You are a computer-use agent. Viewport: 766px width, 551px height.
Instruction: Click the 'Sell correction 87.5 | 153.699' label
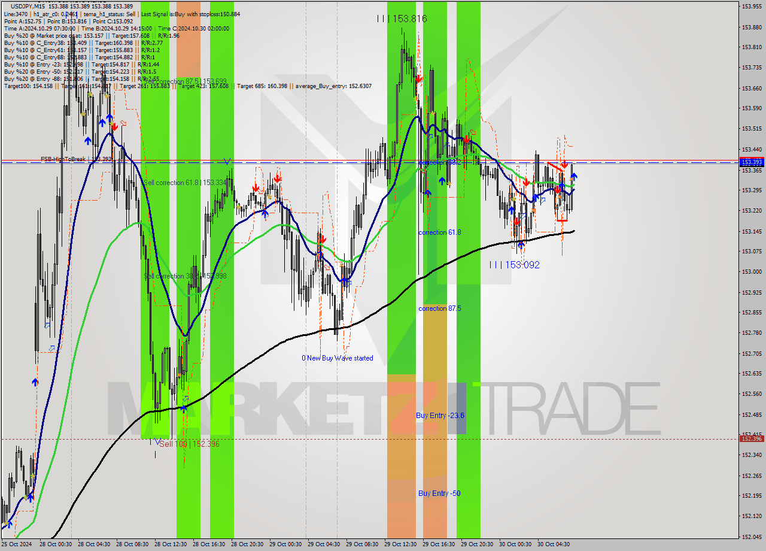coord(185,81)
